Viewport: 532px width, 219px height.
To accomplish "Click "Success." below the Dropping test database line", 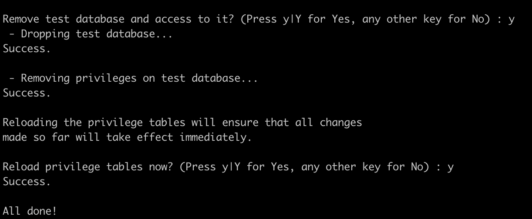I will 27,49.
